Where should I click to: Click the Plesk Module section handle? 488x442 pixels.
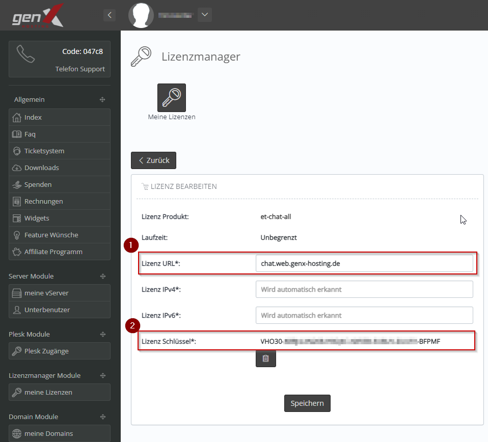pos(102,335)
